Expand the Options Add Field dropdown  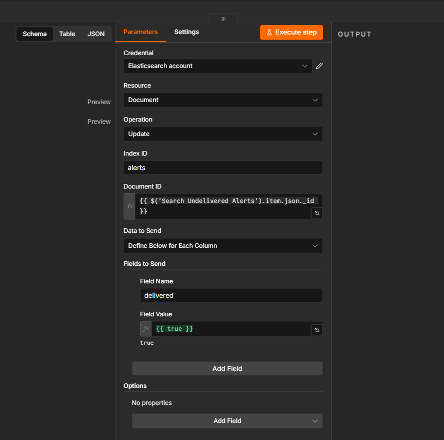227,421
